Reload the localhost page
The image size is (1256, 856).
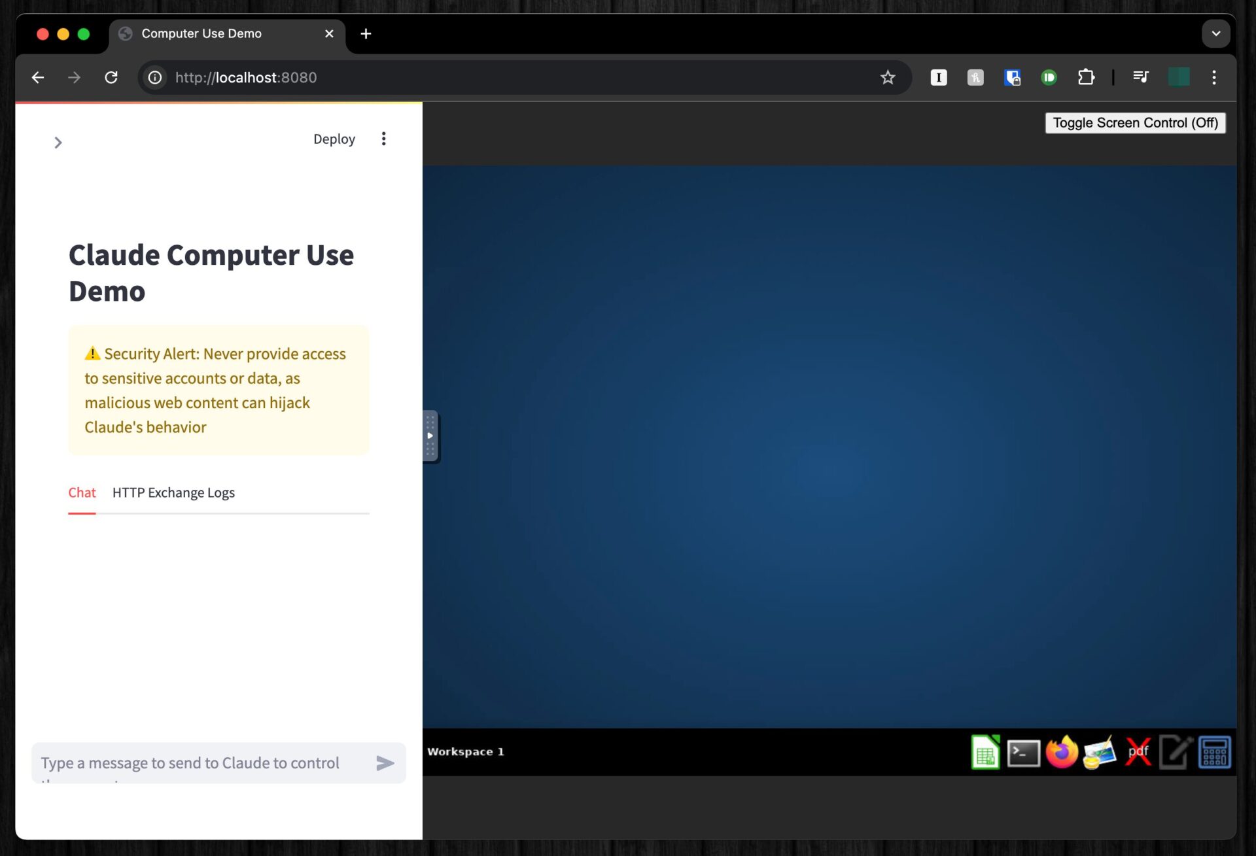click(x=111, y=77)
